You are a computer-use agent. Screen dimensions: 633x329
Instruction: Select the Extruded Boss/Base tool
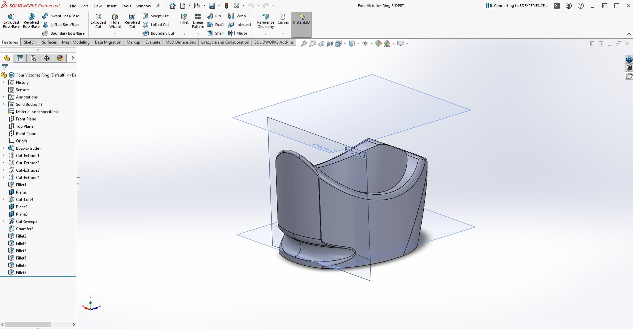11,21
